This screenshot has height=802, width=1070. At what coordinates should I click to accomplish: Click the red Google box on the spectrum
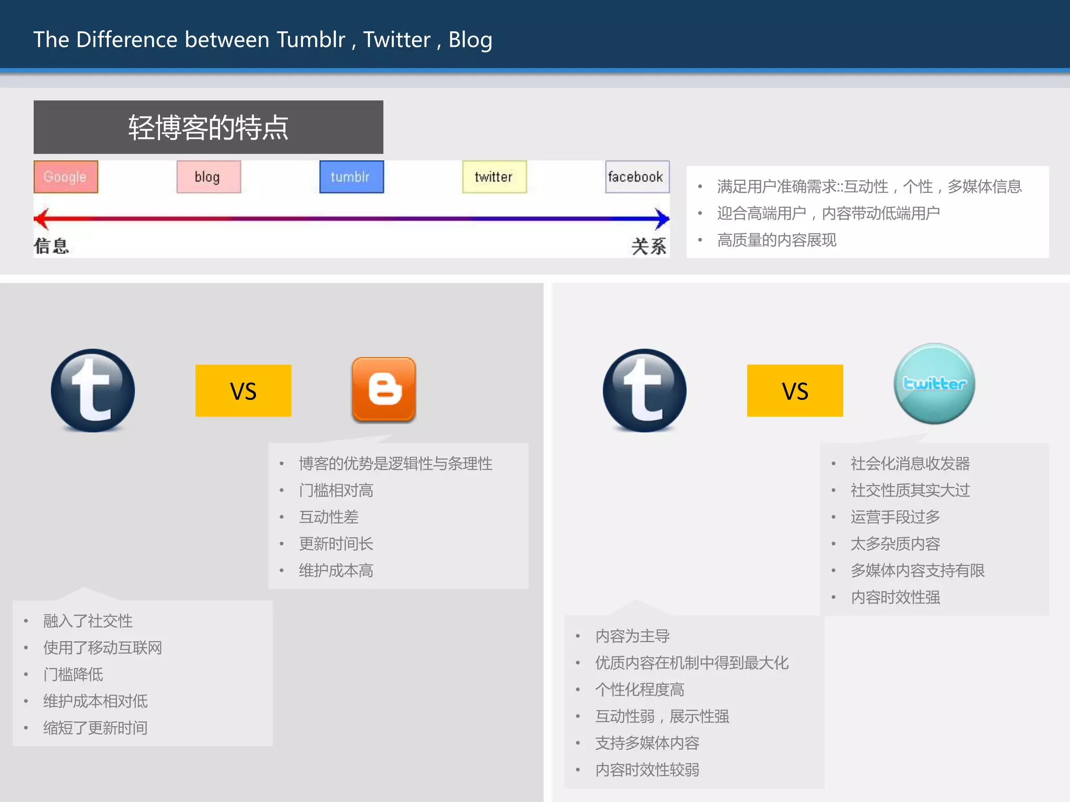click(66, 177)
